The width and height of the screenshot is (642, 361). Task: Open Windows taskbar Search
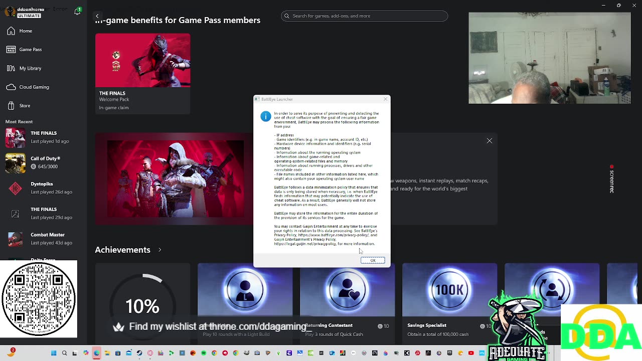(x=64, y=353)
